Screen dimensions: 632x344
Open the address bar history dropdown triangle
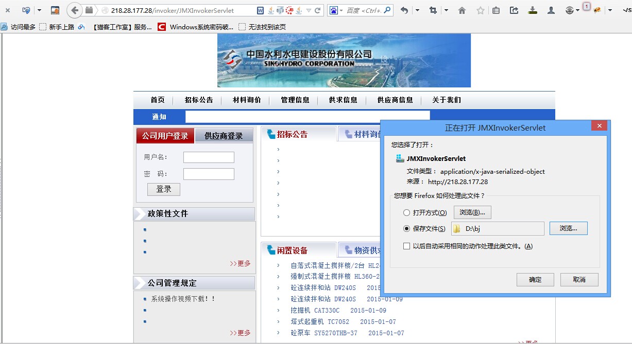pyautogui.click(x=309, y=10)
